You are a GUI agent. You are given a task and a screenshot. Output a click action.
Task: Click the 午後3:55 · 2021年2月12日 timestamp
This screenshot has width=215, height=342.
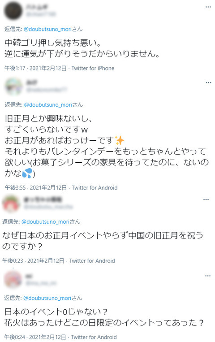click(x=36, y=187)
